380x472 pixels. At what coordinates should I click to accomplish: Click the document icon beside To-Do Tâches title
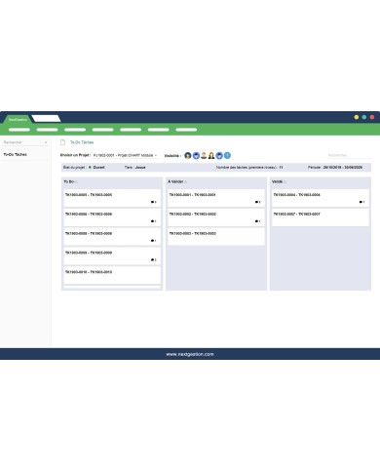pyautogui.click(x=62, y=142)
